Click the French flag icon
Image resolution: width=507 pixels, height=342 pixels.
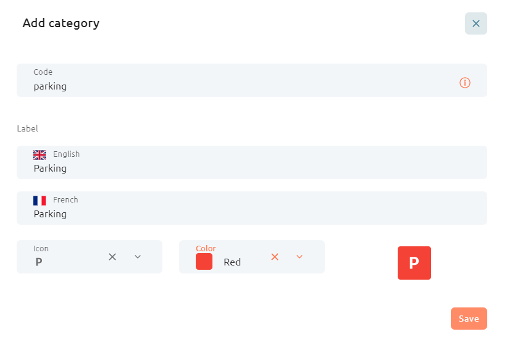click(x=40, y=201)
